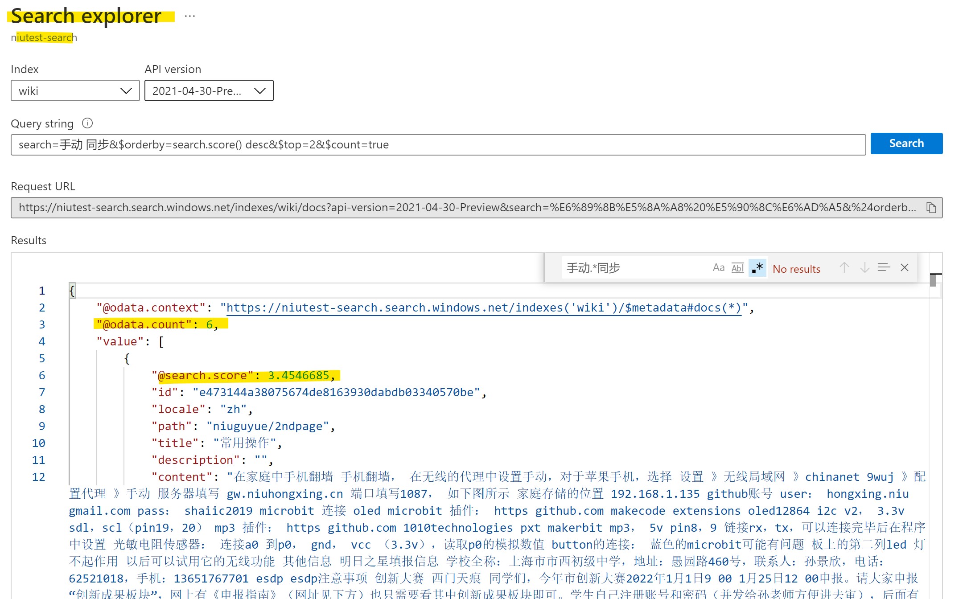Click the "id" value line
This screenshot has height=599, width=963.
[319, 392]
